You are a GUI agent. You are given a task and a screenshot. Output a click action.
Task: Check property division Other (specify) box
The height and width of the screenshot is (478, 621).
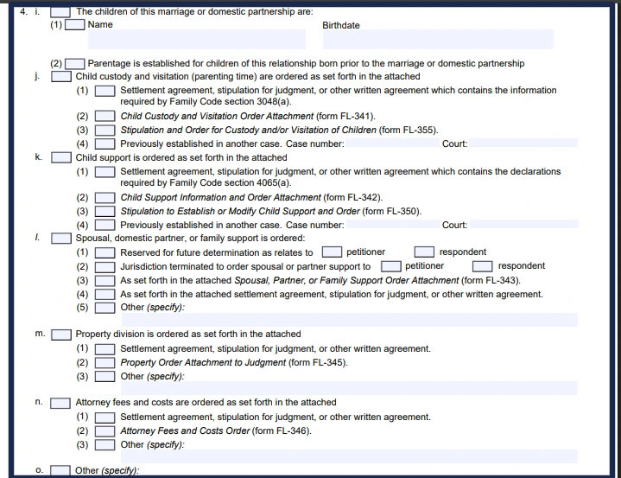point(105,377)
